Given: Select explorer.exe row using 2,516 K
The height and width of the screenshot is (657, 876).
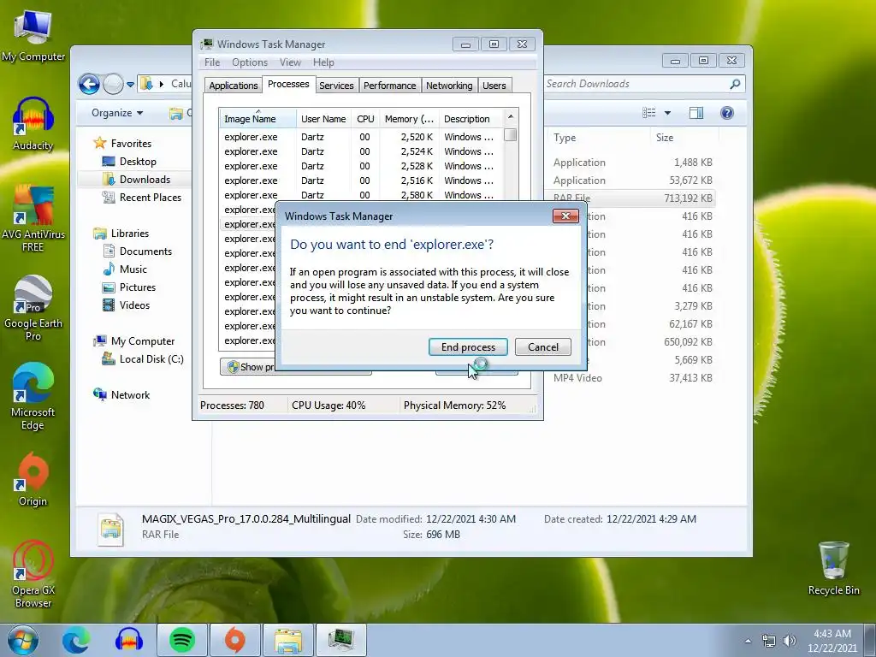Looking at the screenshot, I should 361,181.
